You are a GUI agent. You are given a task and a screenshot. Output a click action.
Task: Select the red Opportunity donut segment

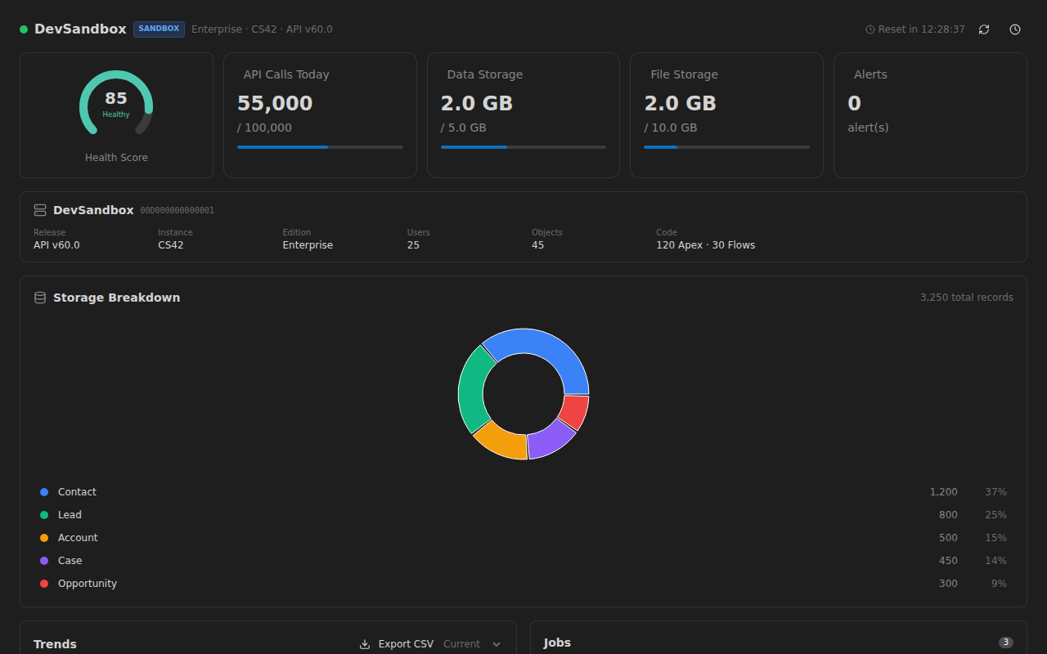pyautogui.click(x=575, y=411)
